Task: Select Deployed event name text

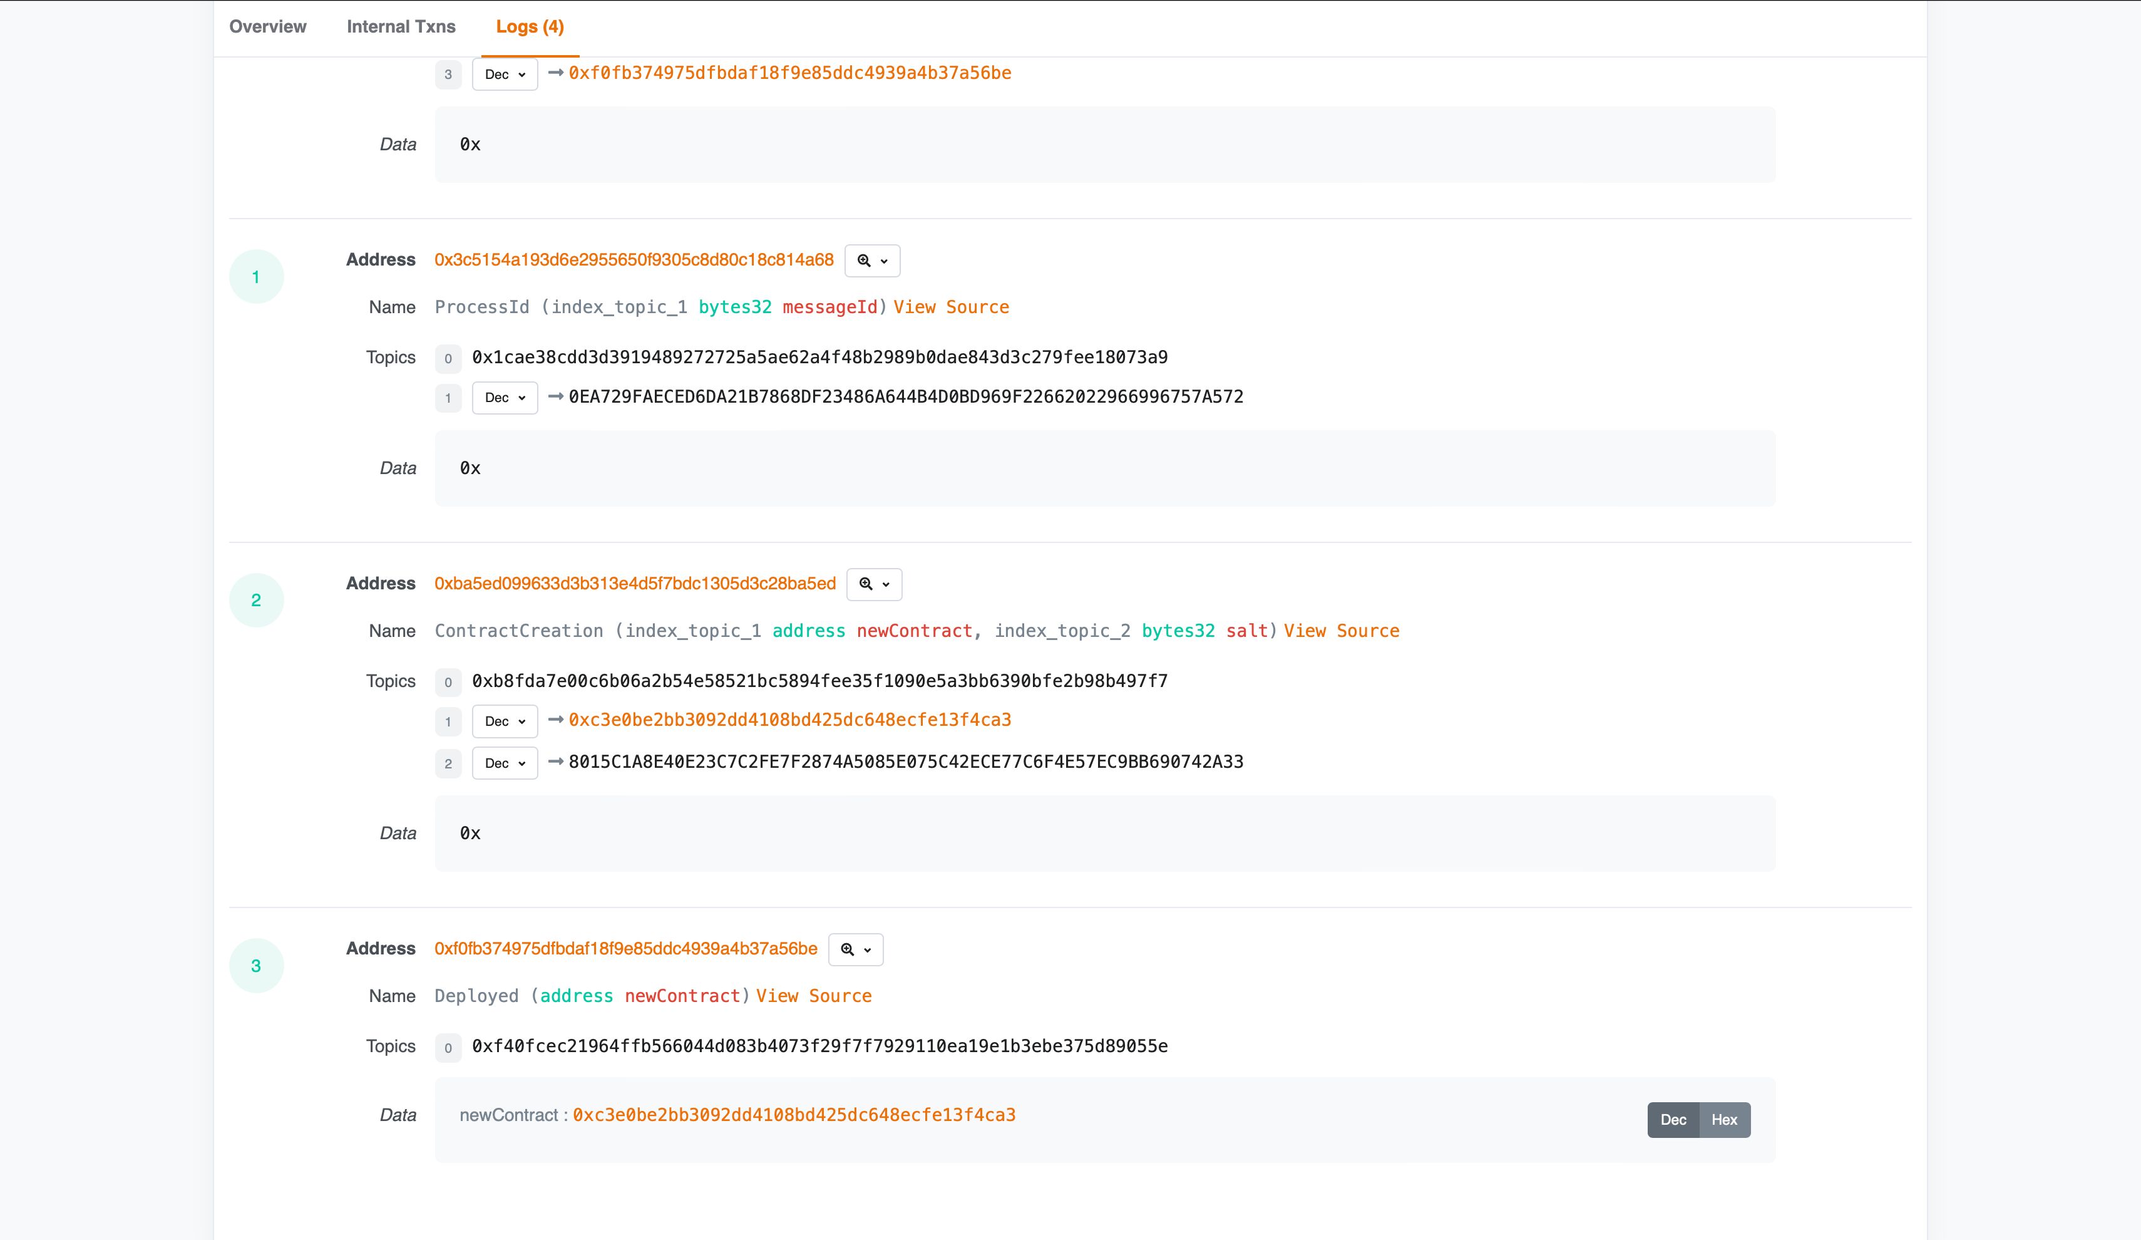Action: coord(476,996)
